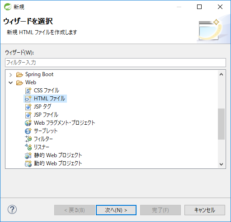Click the 次へ(N) > button

click(116, 210)
